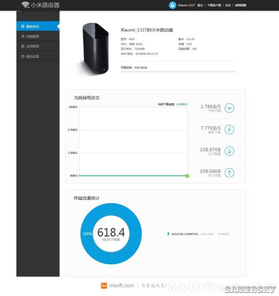Click the orange mi logo in footer
The height and width of the screenshot is (296, 279).
(104, 285)
